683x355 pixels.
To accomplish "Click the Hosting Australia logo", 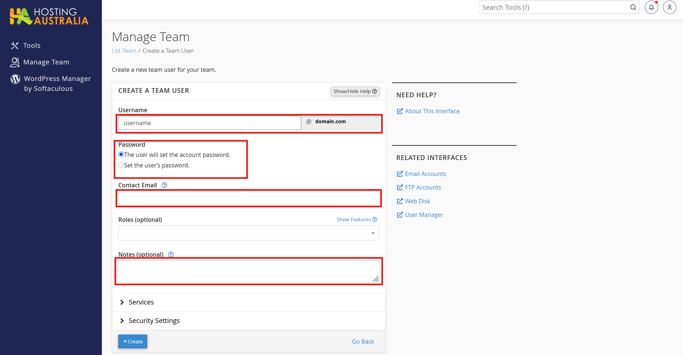I will point(49,16).
